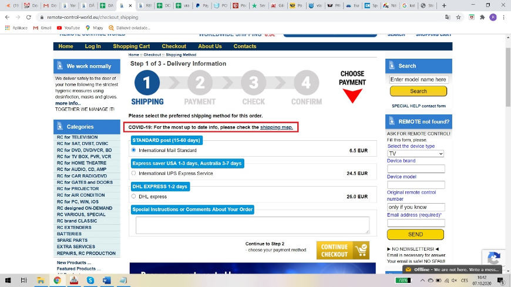Open BATTERIES category
Screen dimensions: 511x287
(x=69, y=234)
